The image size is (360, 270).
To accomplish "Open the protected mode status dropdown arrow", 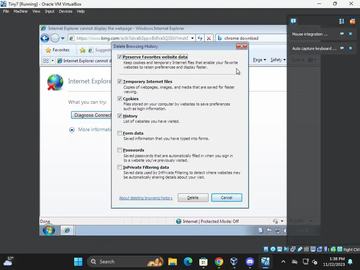I will click(x=282, y=221).
